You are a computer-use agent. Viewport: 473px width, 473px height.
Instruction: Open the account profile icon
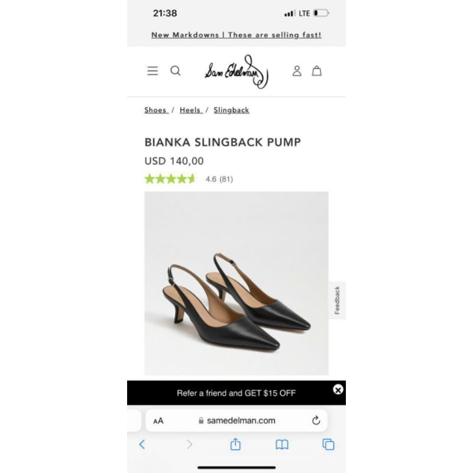click(x=297, y=71)
